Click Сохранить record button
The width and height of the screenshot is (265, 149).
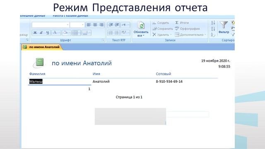click(x=163, y=29)
